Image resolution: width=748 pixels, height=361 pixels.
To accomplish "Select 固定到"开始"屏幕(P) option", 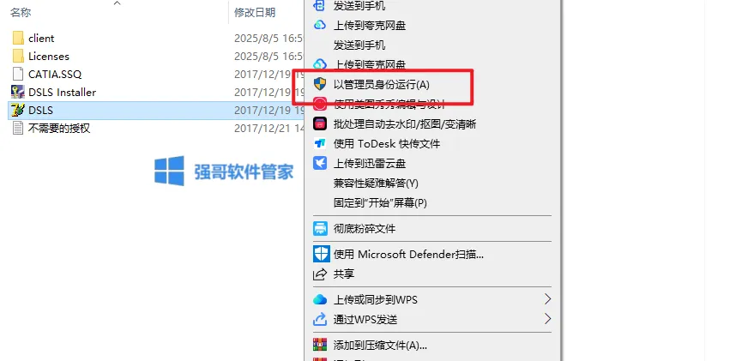I will click(x=380, y=203).
